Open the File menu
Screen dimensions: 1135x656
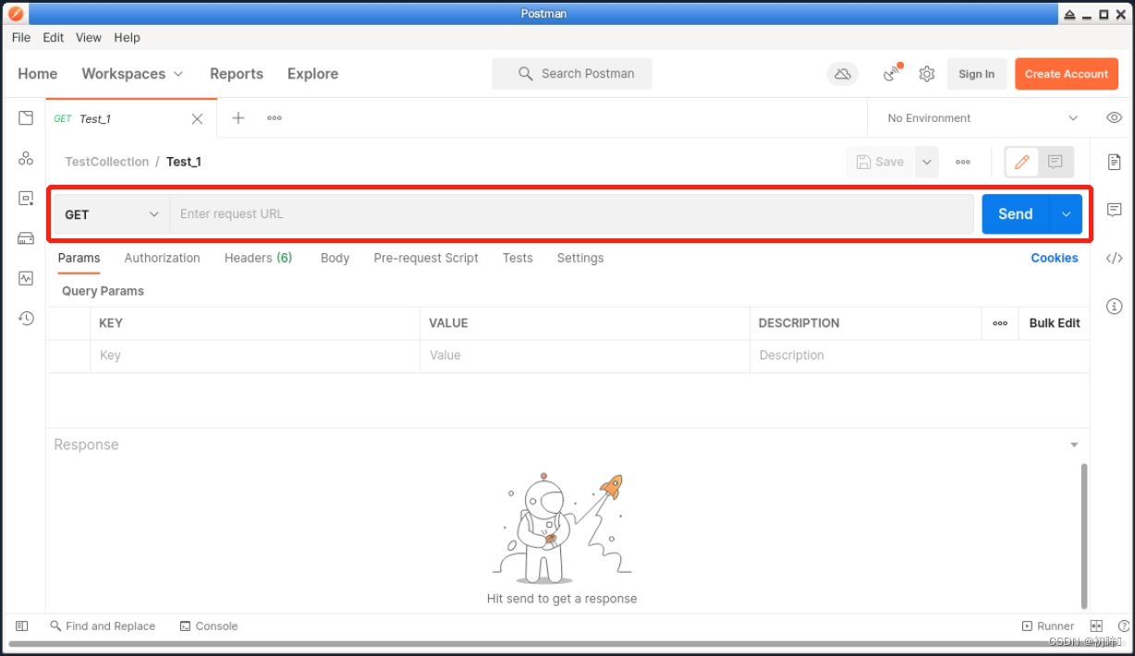coord(21,38)
